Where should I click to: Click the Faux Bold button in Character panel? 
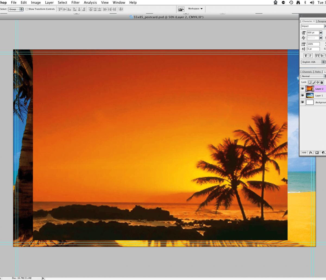(x=306, y=56)
